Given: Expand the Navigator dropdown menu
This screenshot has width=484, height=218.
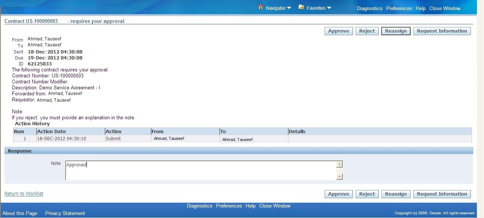Looking at the screenshot, I should coord(277,7).
